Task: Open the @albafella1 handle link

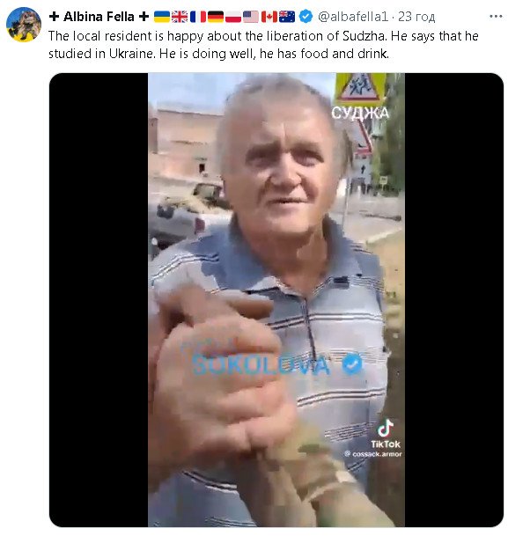Action: (353, 17)
